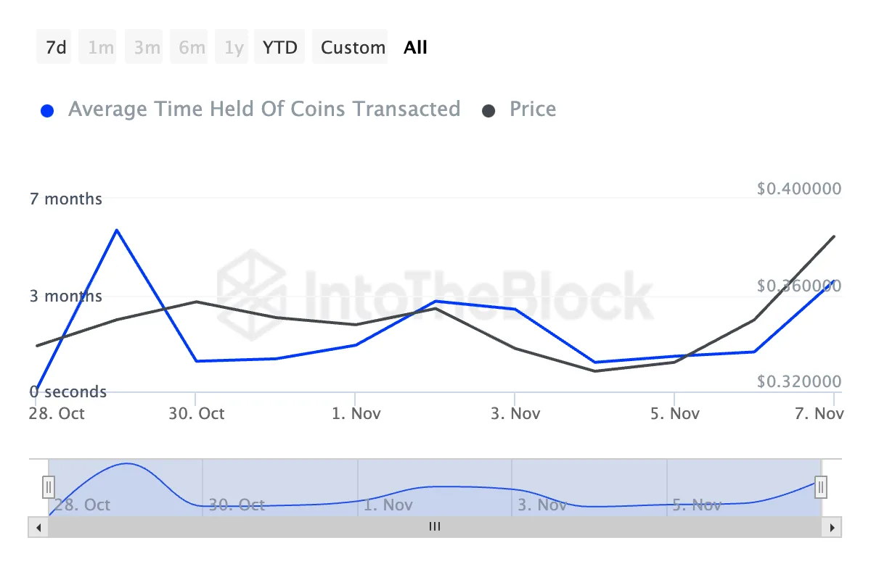Select the 3m time range
This screenshot has height=580, width=871.
147,48
